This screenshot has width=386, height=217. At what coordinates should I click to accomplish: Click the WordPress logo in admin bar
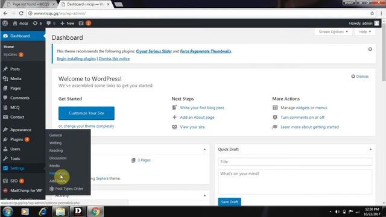click(x=5, y=23)
